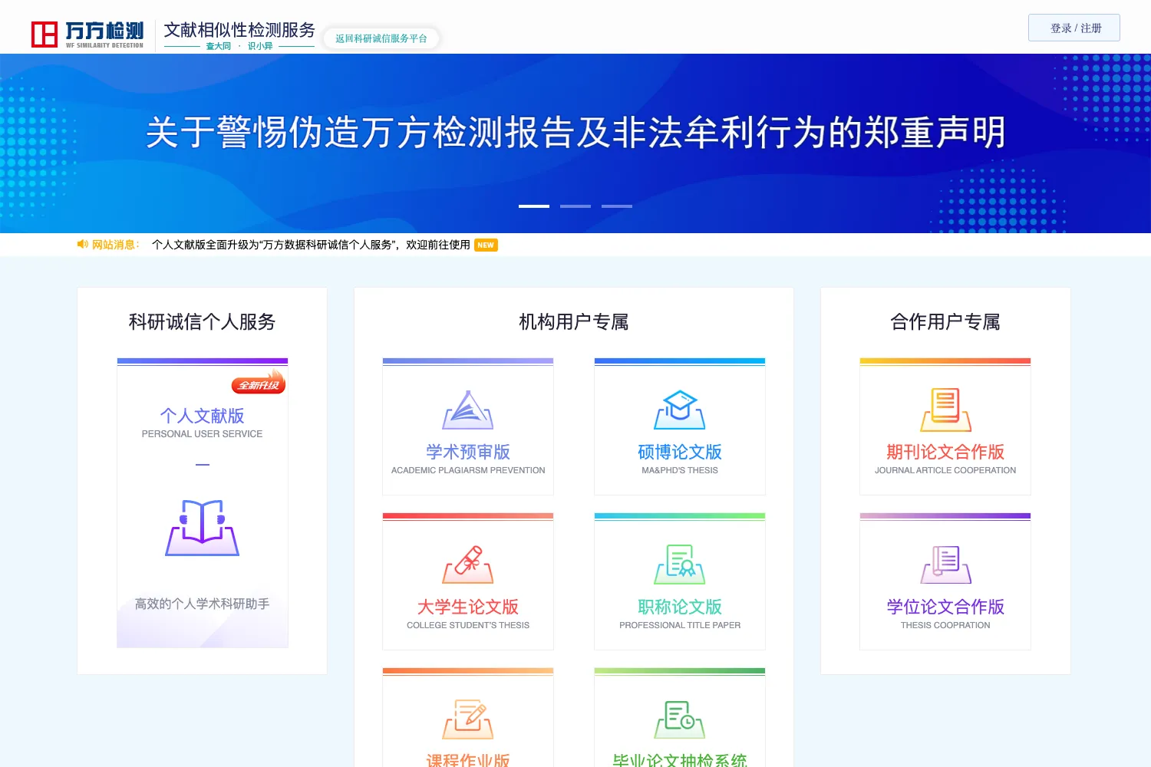Open 登录 / 注册 button

1074,28
